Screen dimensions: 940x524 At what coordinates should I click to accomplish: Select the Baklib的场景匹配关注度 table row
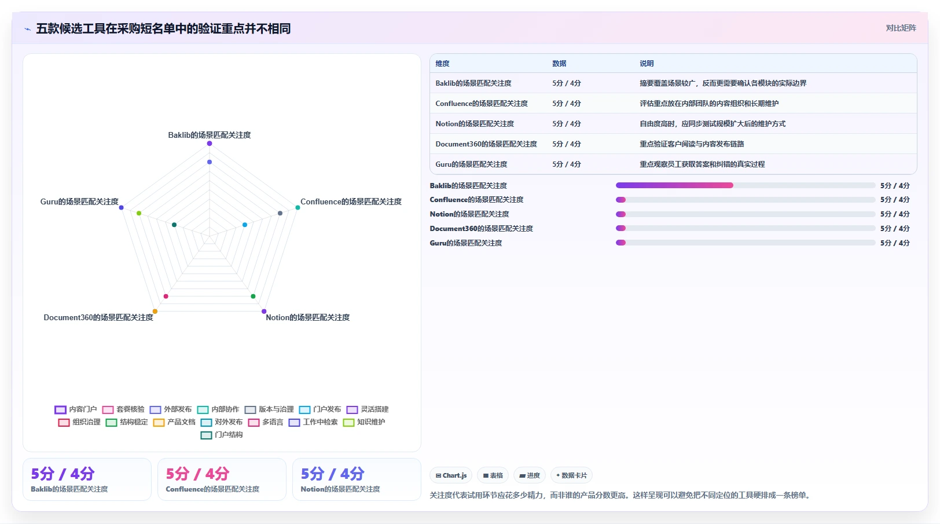pyautogui.click(x=673, y=83)
